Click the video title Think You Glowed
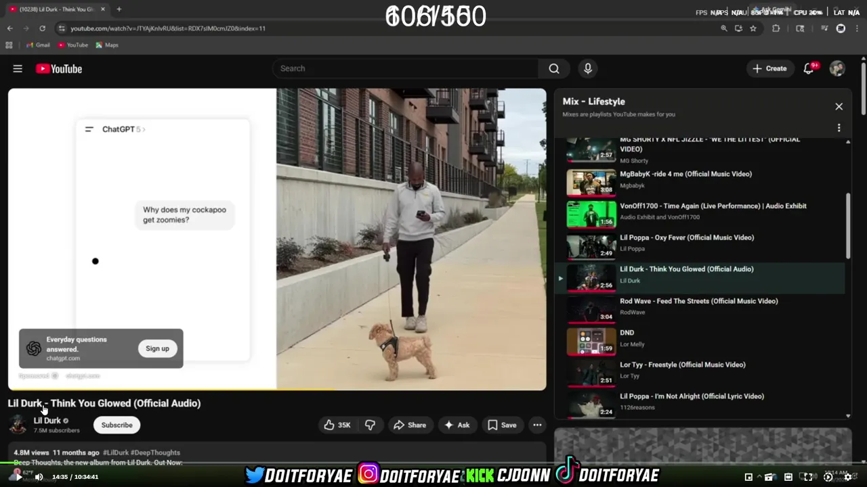The height and width of the screenshot is (487, 867). coord(104,403)
